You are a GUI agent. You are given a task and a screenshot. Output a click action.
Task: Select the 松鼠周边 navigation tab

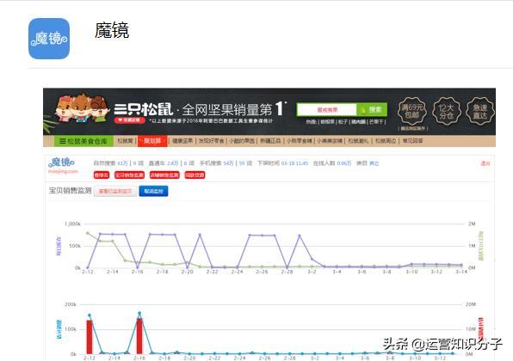[385, 141]
